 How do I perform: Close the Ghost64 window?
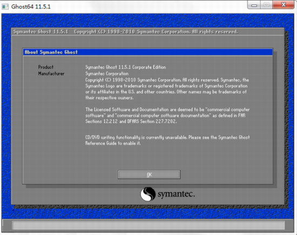tap(283, 5)
